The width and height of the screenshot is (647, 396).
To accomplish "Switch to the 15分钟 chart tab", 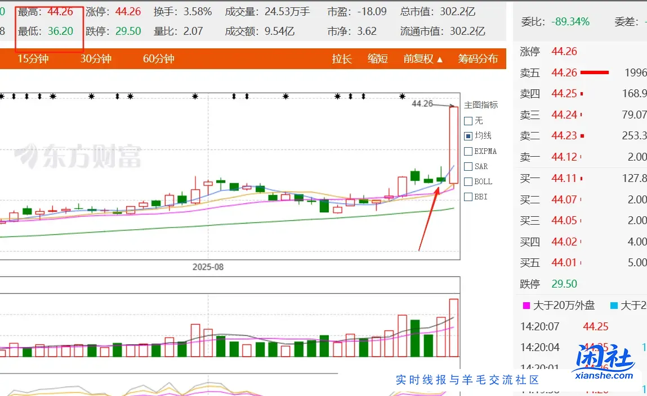I will click(33, 59).
